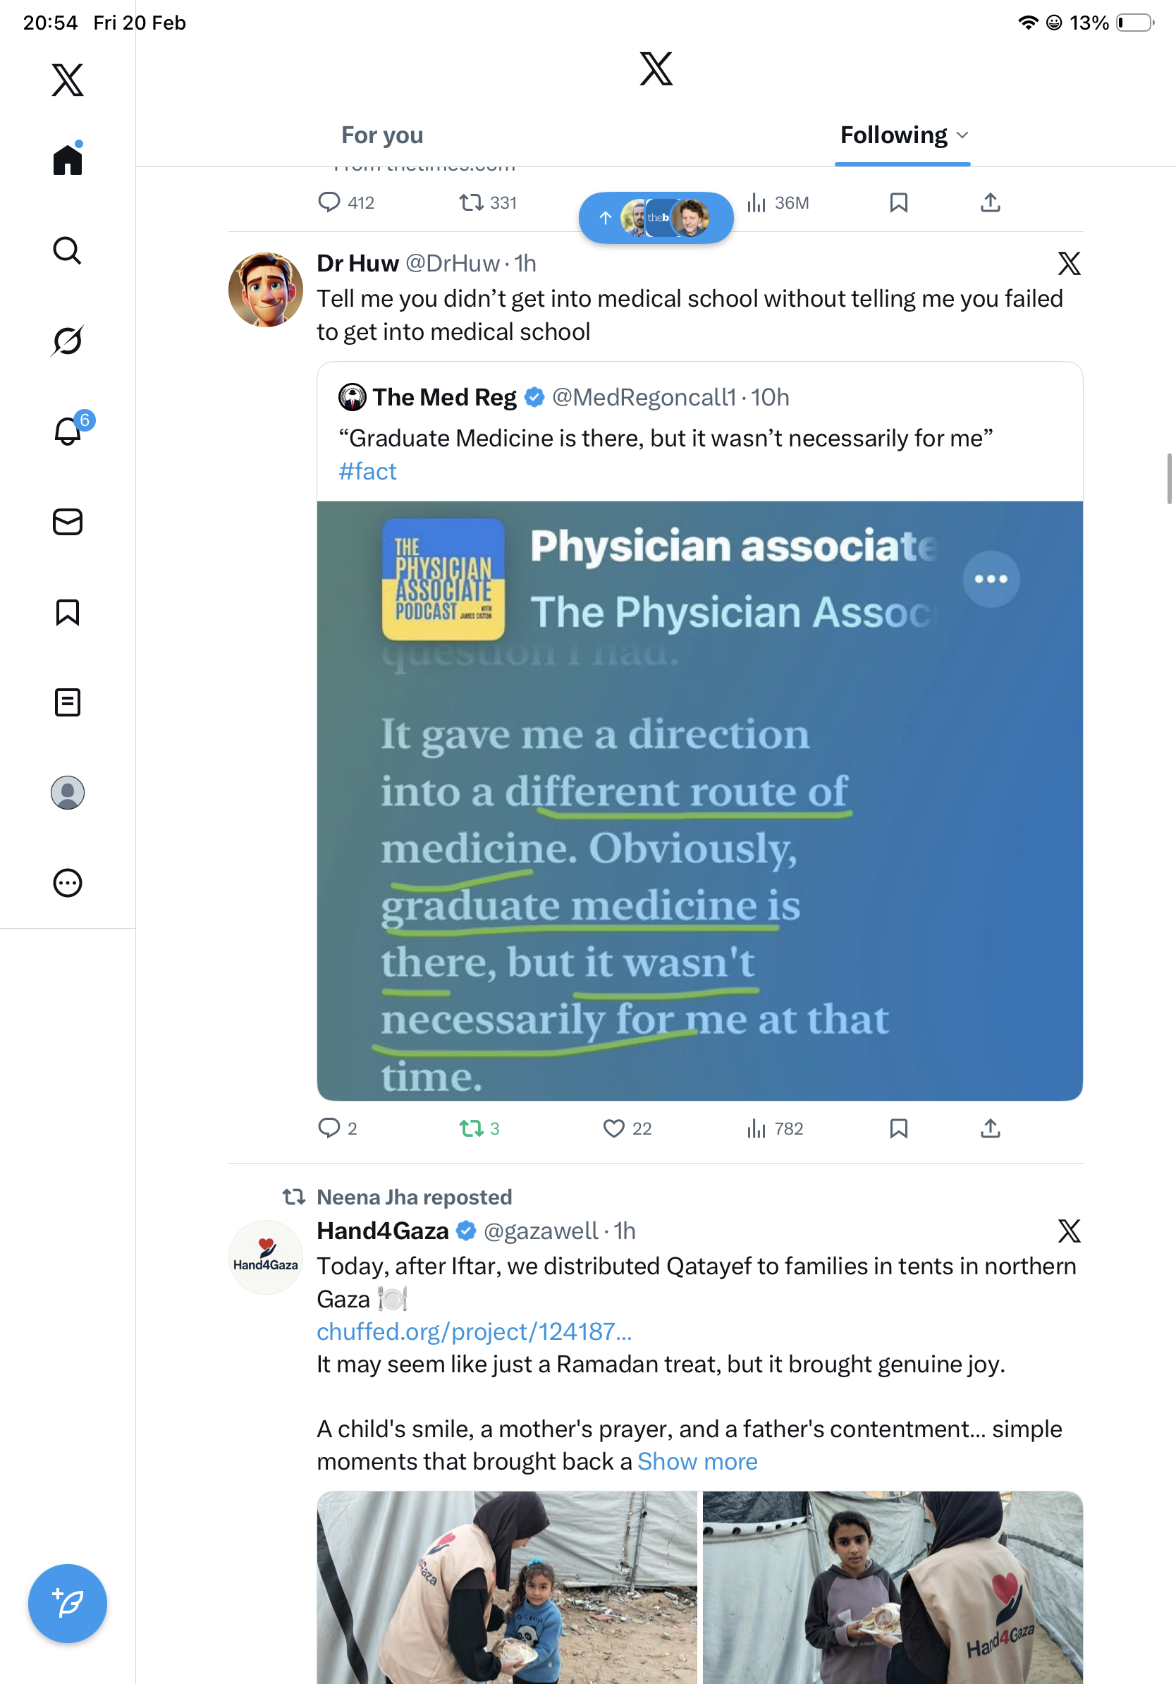The width and height of the screenshot is (1176, 1684).
Task: Open the #fact hashtag
Action: coord(367,471)
